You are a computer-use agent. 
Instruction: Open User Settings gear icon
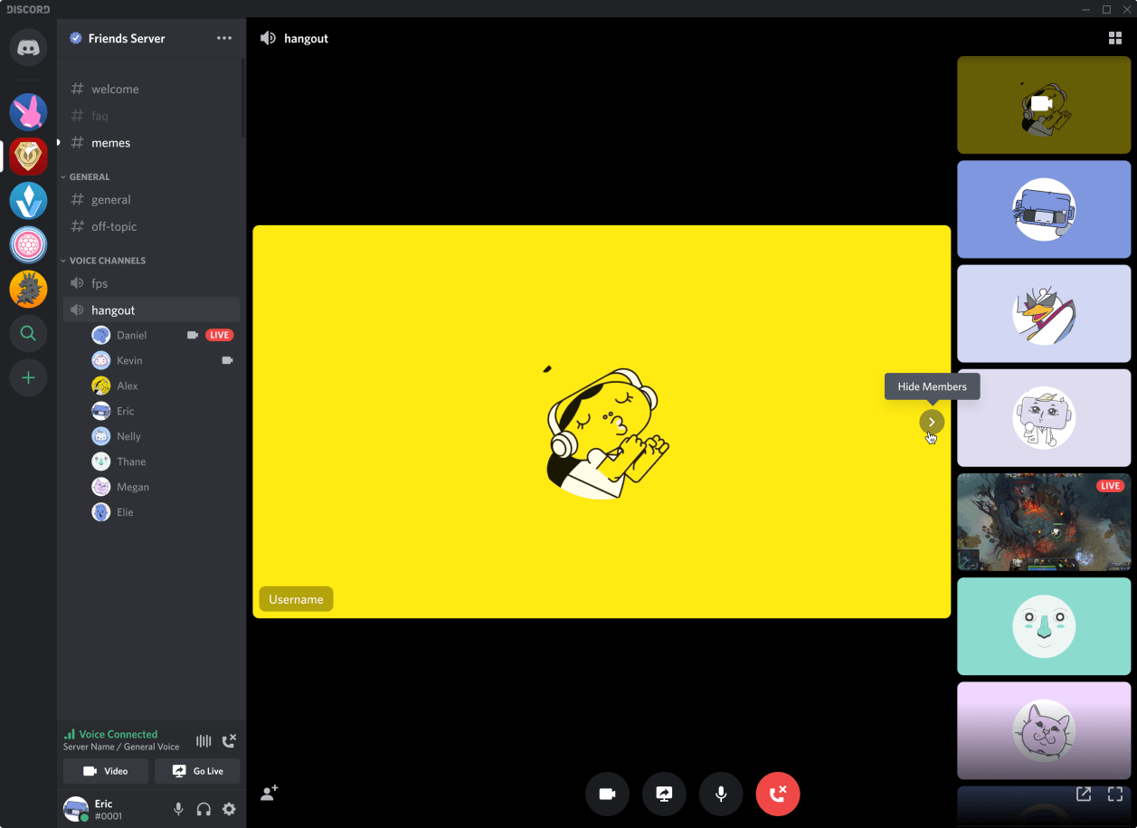[x=229, y=809]
